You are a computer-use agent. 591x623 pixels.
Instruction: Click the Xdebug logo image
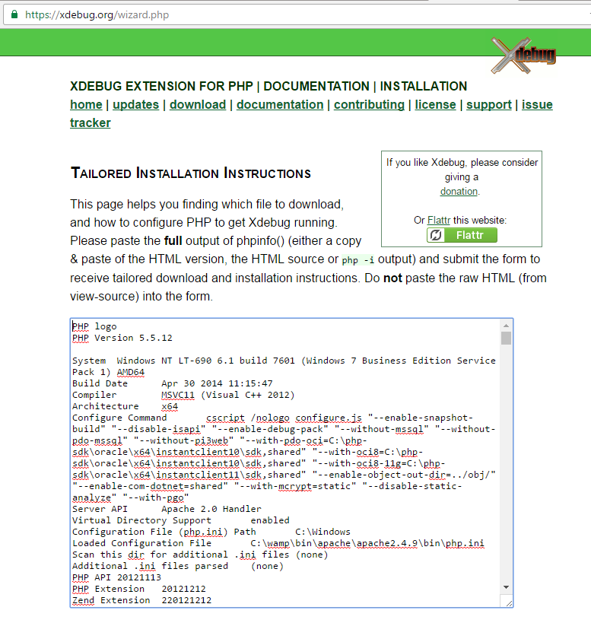[523, 56]
